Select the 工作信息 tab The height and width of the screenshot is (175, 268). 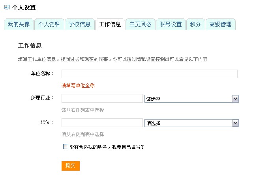(110, 24)
